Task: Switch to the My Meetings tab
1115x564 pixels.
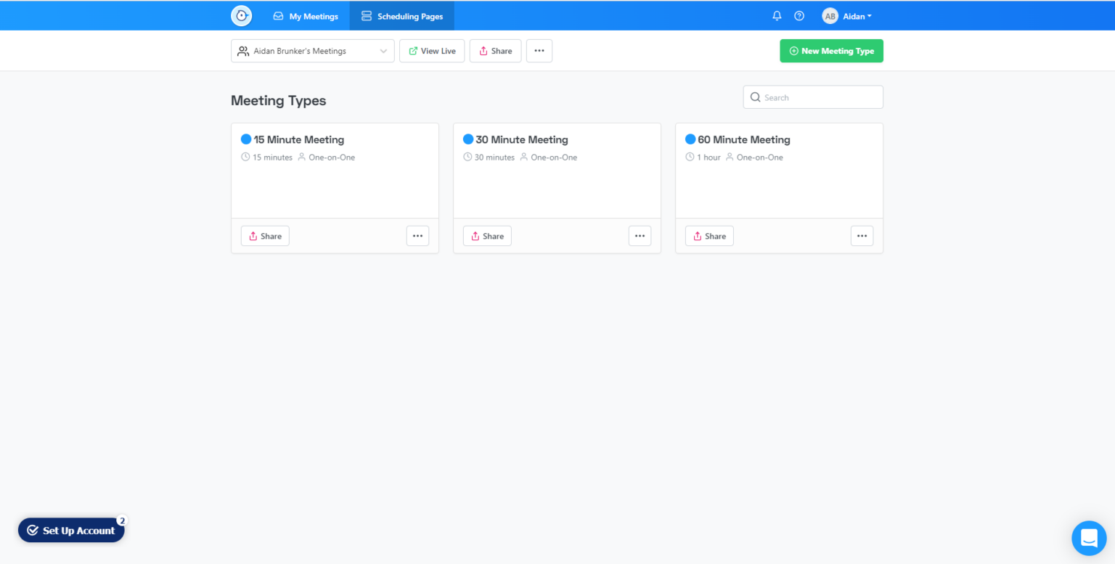Action: click(x=306, y=15)
